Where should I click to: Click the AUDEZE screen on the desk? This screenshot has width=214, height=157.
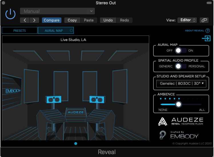[x=76, y=112]
